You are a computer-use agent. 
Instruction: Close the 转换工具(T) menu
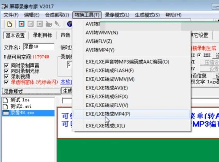[87, 15]
